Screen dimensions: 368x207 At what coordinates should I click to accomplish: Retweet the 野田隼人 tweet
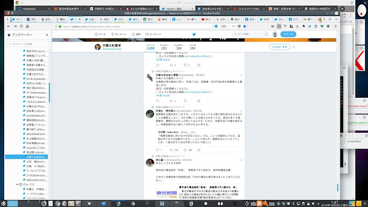pyautogui.click(x=171, y=150)
